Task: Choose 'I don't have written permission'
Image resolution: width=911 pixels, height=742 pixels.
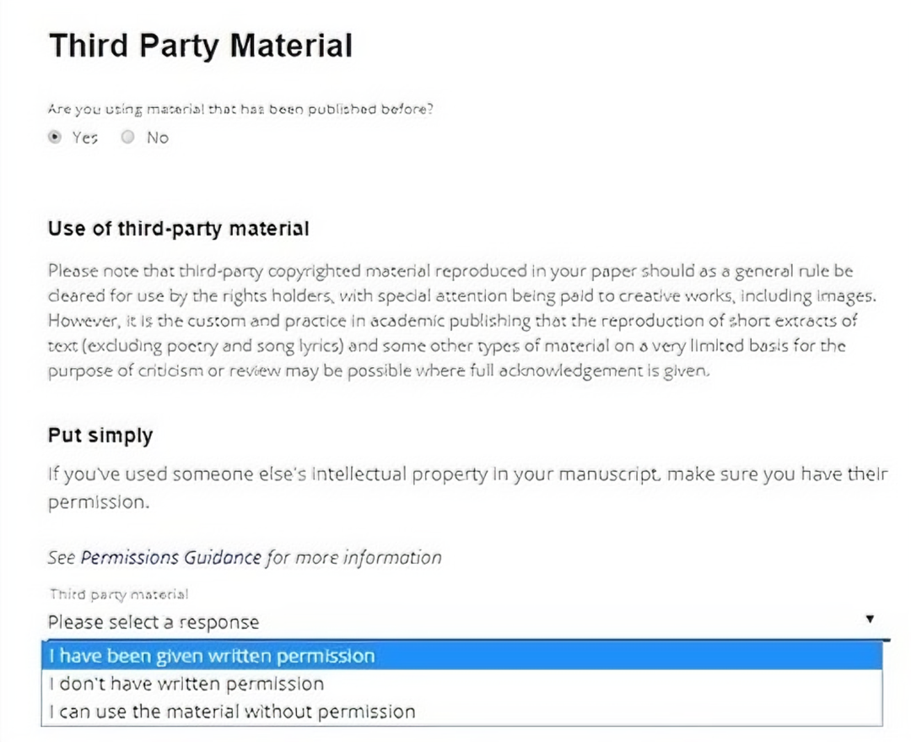Action: click(462, 684)
